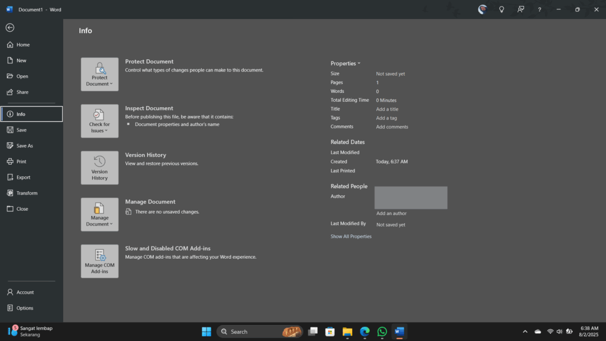This screenshot has width=606, height=341.
Task: Expand the Properties dropdown heading
Action: 346,63
